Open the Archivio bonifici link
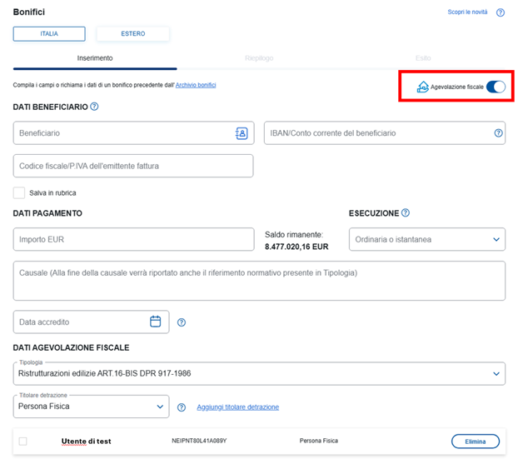The image size is (528, 474). point(196,85)
